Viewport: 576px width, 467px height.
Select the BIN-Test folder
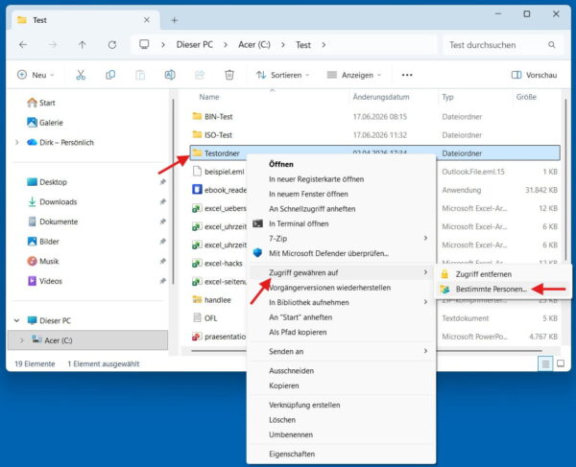(374, 117)
